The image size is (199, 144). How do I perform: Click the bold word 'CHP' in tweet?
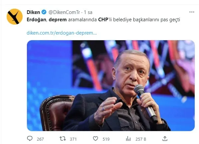(x=103, y=20)
